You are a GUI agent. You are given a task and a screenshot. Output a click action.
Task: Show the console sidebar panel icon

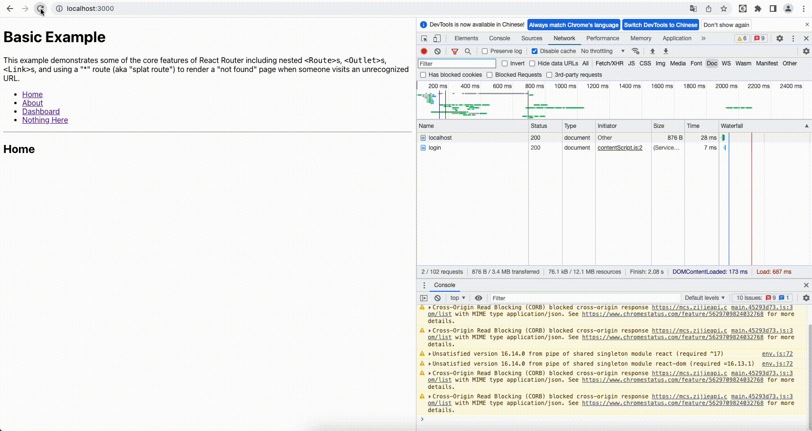[x=424, y=298]
